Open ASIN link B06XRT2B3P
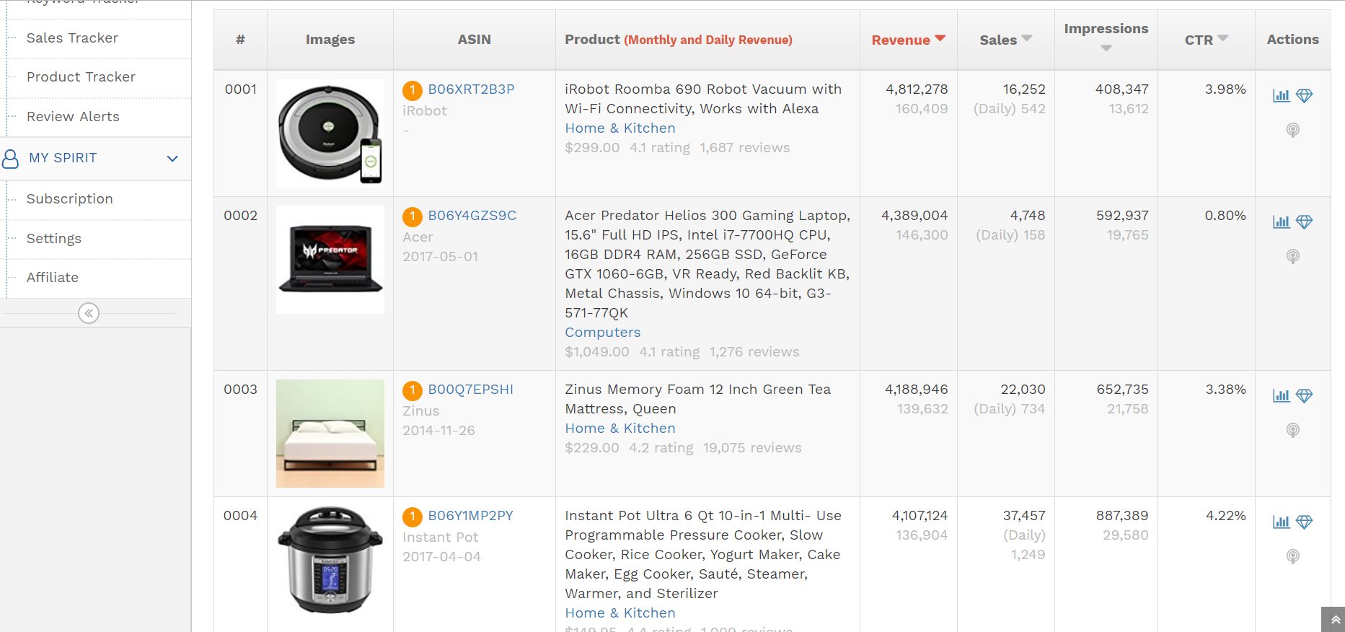 tap(472, 89)
